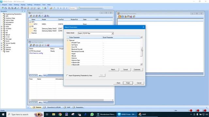Collapse the GPS group in Device Configure
The image size is (209, 117).
point(30,22)
